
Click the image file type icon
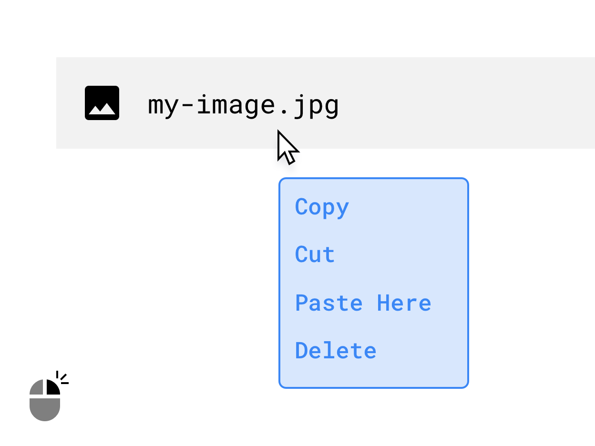coord(102,103)
